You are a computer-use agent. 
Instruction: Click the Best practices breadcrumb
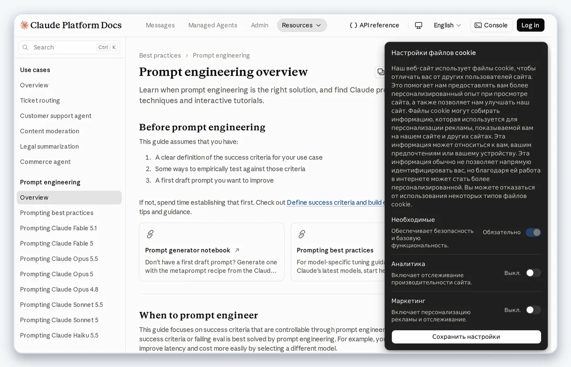click(x=160, y=56)
